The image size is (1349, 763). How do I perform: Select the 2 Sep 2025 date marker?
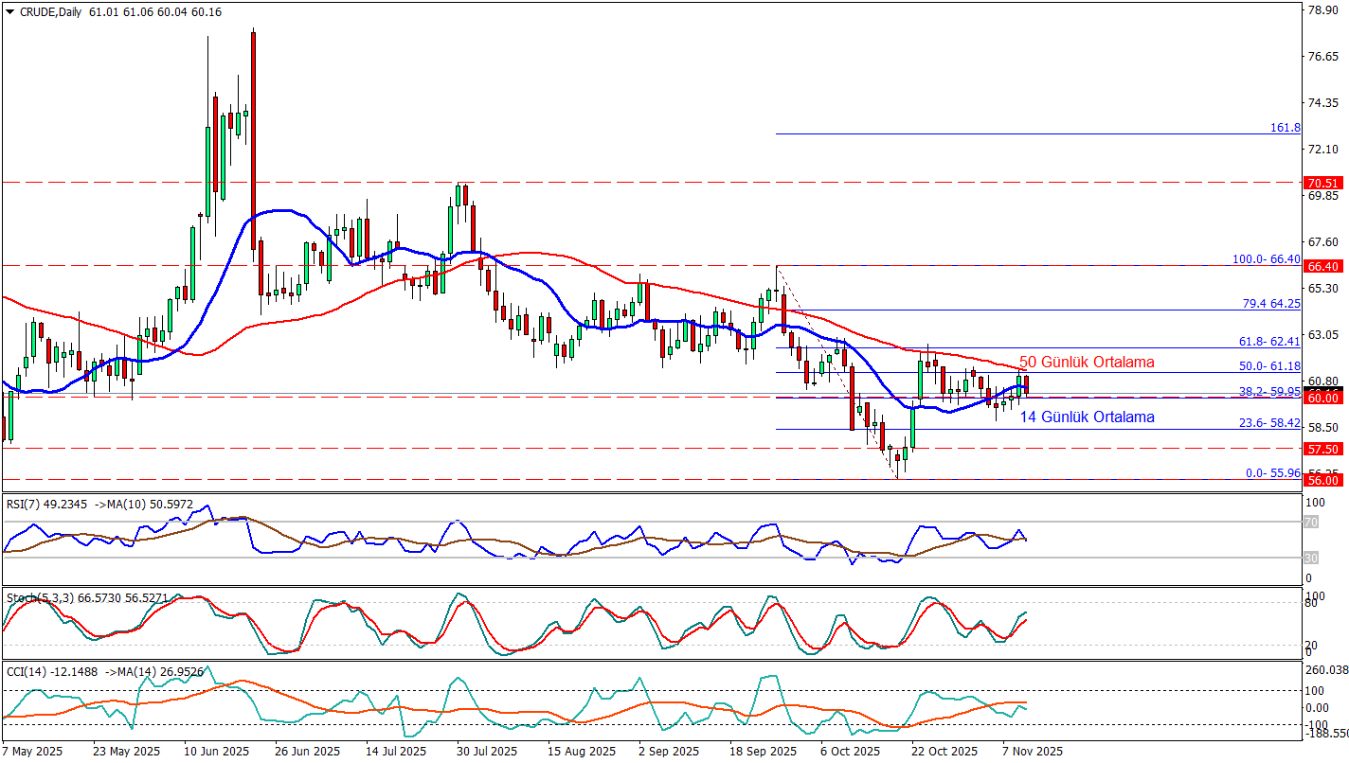669,751
